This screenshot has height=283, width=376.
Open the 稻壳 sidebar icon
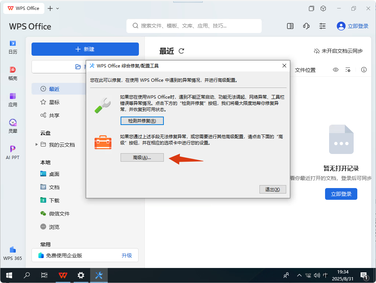point(13,73)
